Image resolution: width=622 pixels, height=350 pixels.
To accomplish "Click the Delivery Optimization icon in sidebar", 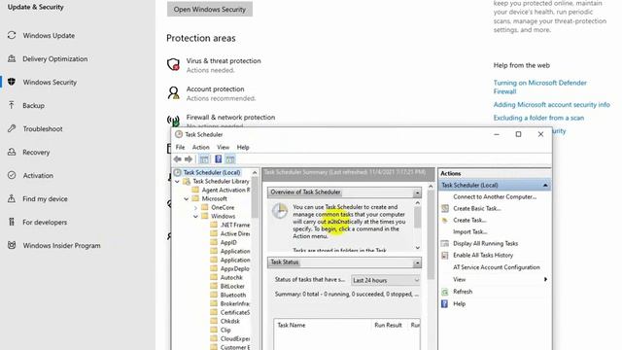I will pos(12,58).
